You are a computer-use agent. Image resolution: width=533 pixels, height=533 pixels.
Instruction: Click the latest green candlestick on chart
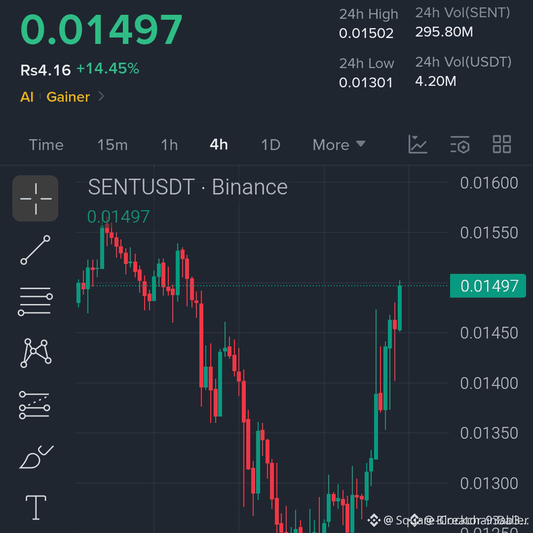pos(400,307)
